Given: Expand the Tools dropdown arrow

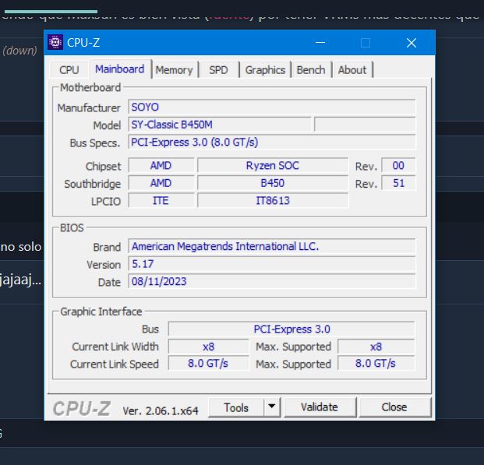Looking at the screenshot, I should click(x=271, y=407).
